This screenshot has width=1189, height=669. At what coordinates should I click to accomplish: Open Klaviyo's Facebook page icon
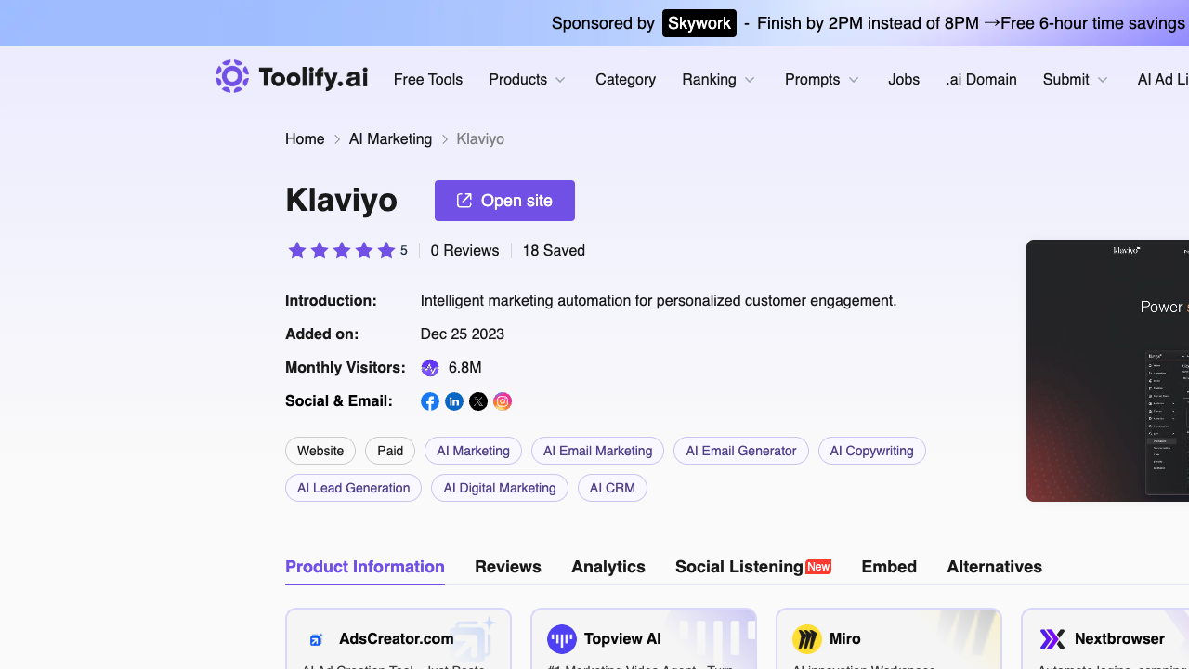click(430, 401)
